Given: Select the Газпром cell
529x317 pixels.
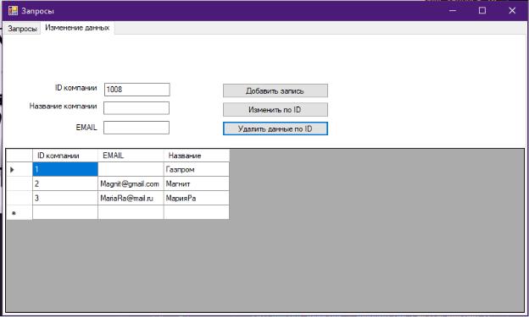Looking at the screenshot, I should click(x=197, y=169).
